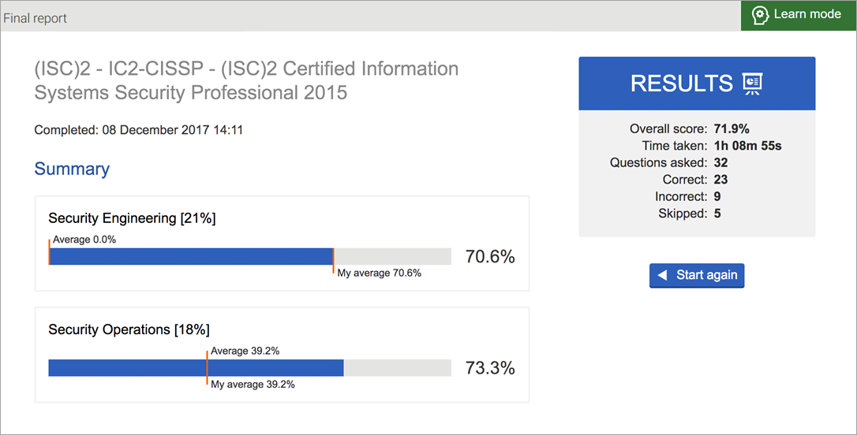The height and width of the screenshot is (435, 857).
Task: Click the exam title (ISC)2 CISSP heading
Action: pos(246,80)
